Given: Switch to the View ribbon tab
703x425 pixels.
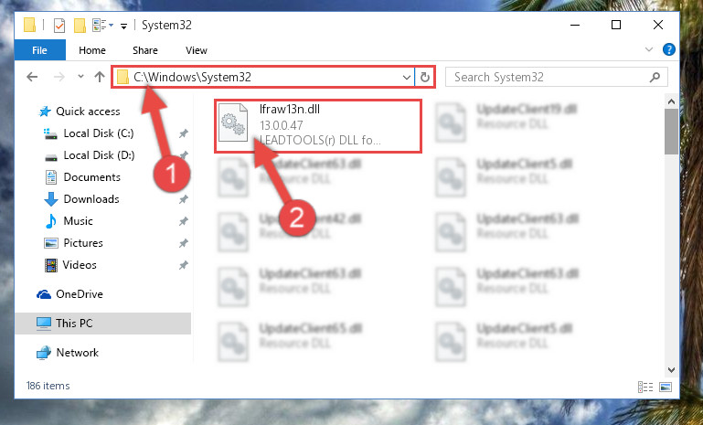Looking at the screenshot, I should [197, 50].
